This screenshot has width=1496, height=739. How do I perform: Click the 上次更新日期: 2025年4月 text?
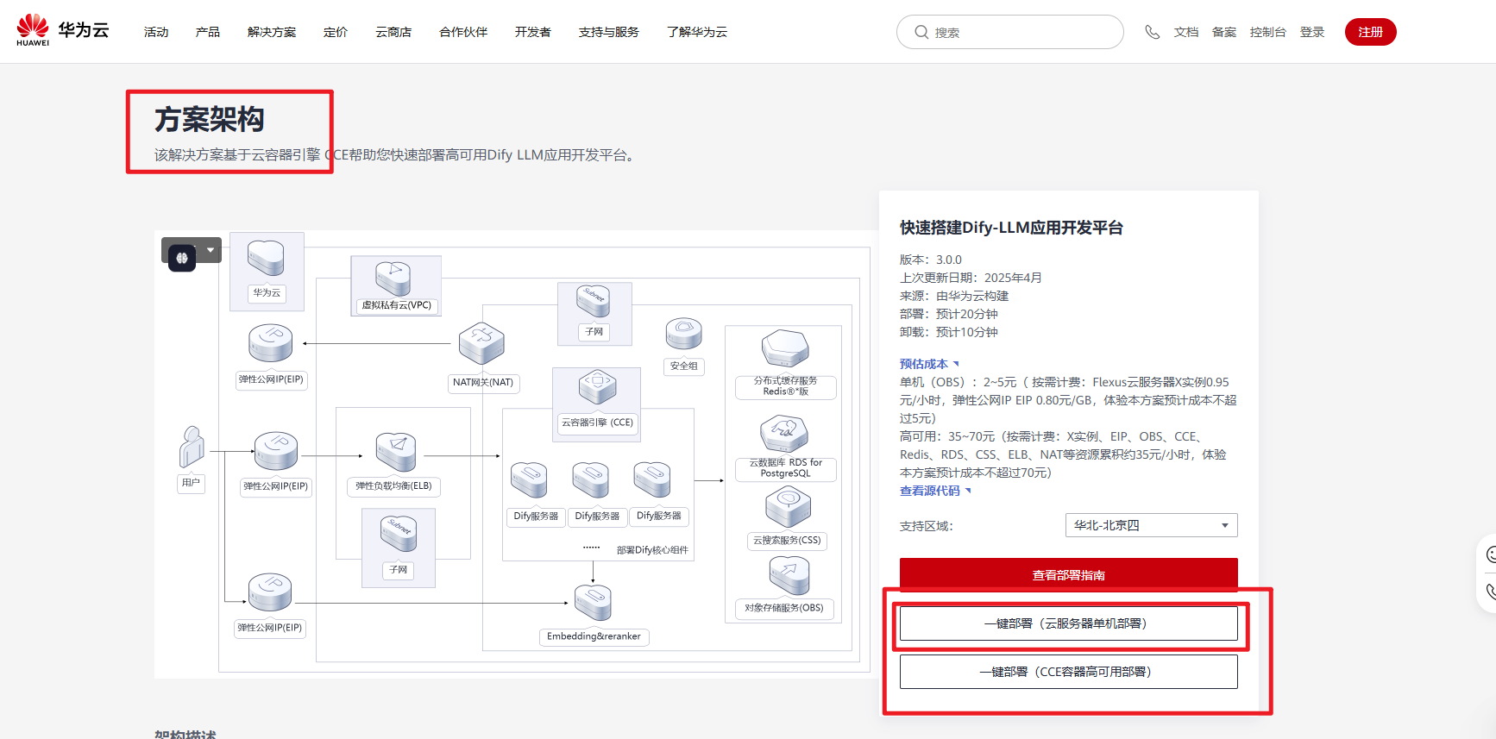coord(971,278)
